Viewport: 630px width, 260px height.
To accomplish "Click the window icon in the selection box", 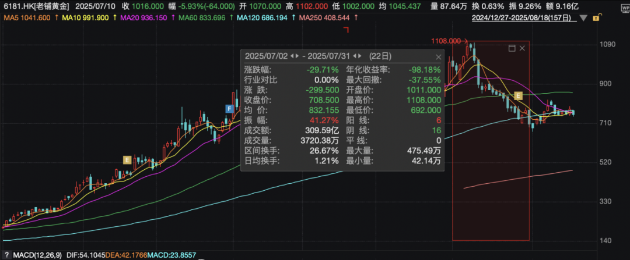I will (x=512, y=48).
